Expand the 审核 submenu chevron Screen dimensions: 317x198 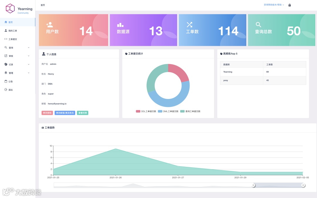click(x=28, y=56)
